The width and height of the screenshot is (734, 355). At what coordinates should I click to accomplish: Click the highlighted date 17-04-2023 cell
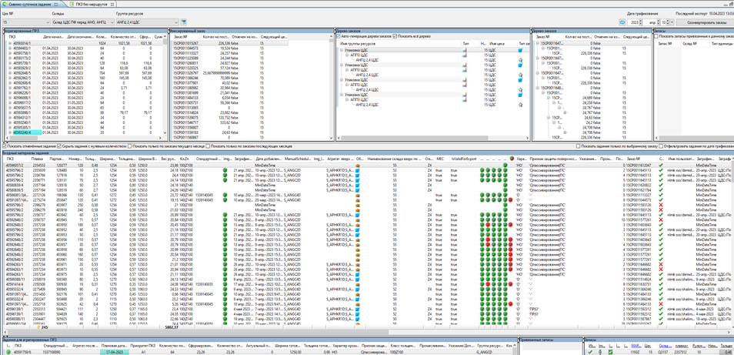tap(113, 352)
